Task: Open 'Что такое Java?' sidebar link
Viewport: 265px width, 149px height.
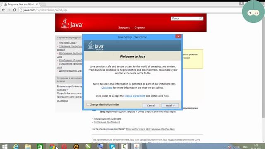Action: [x=67, y=43]
